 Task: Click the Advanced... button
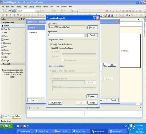(92, 96)
